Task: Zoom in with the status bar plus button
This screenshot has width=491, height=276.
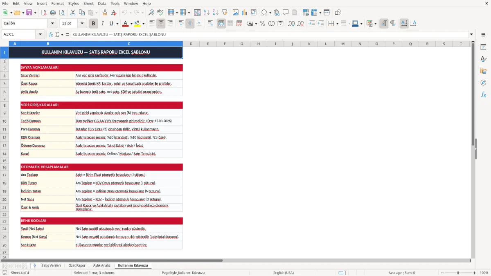Action: pyautogui.click(x=475, y=273)
